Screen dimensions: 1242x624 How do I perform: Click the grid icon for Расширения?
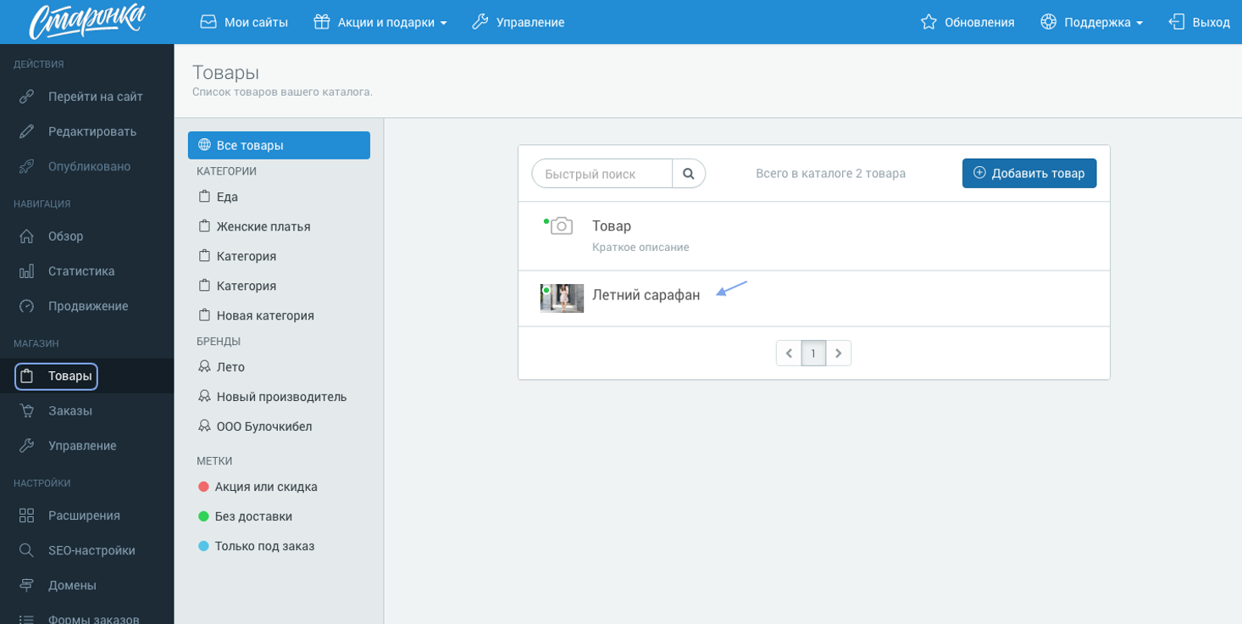pos(27,515)
